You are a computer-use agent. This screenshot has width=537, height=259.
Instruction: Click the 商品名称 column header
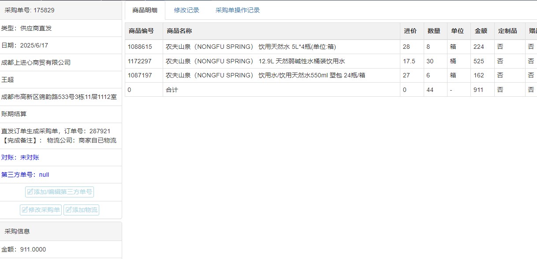coord(282,31)
